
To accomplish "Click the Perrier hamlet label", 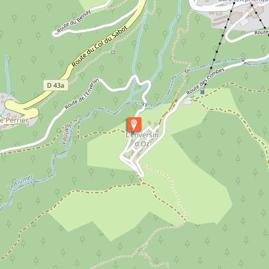I will 14,120.
